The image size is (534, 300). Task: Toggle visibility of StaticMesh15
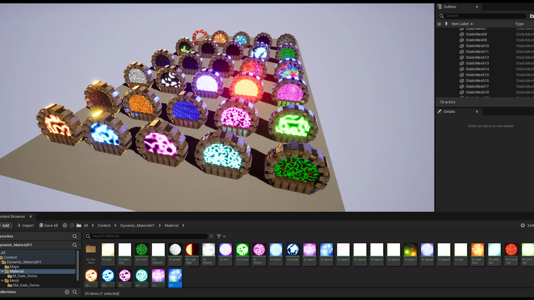pyautogui.click(x=439, y=75)
